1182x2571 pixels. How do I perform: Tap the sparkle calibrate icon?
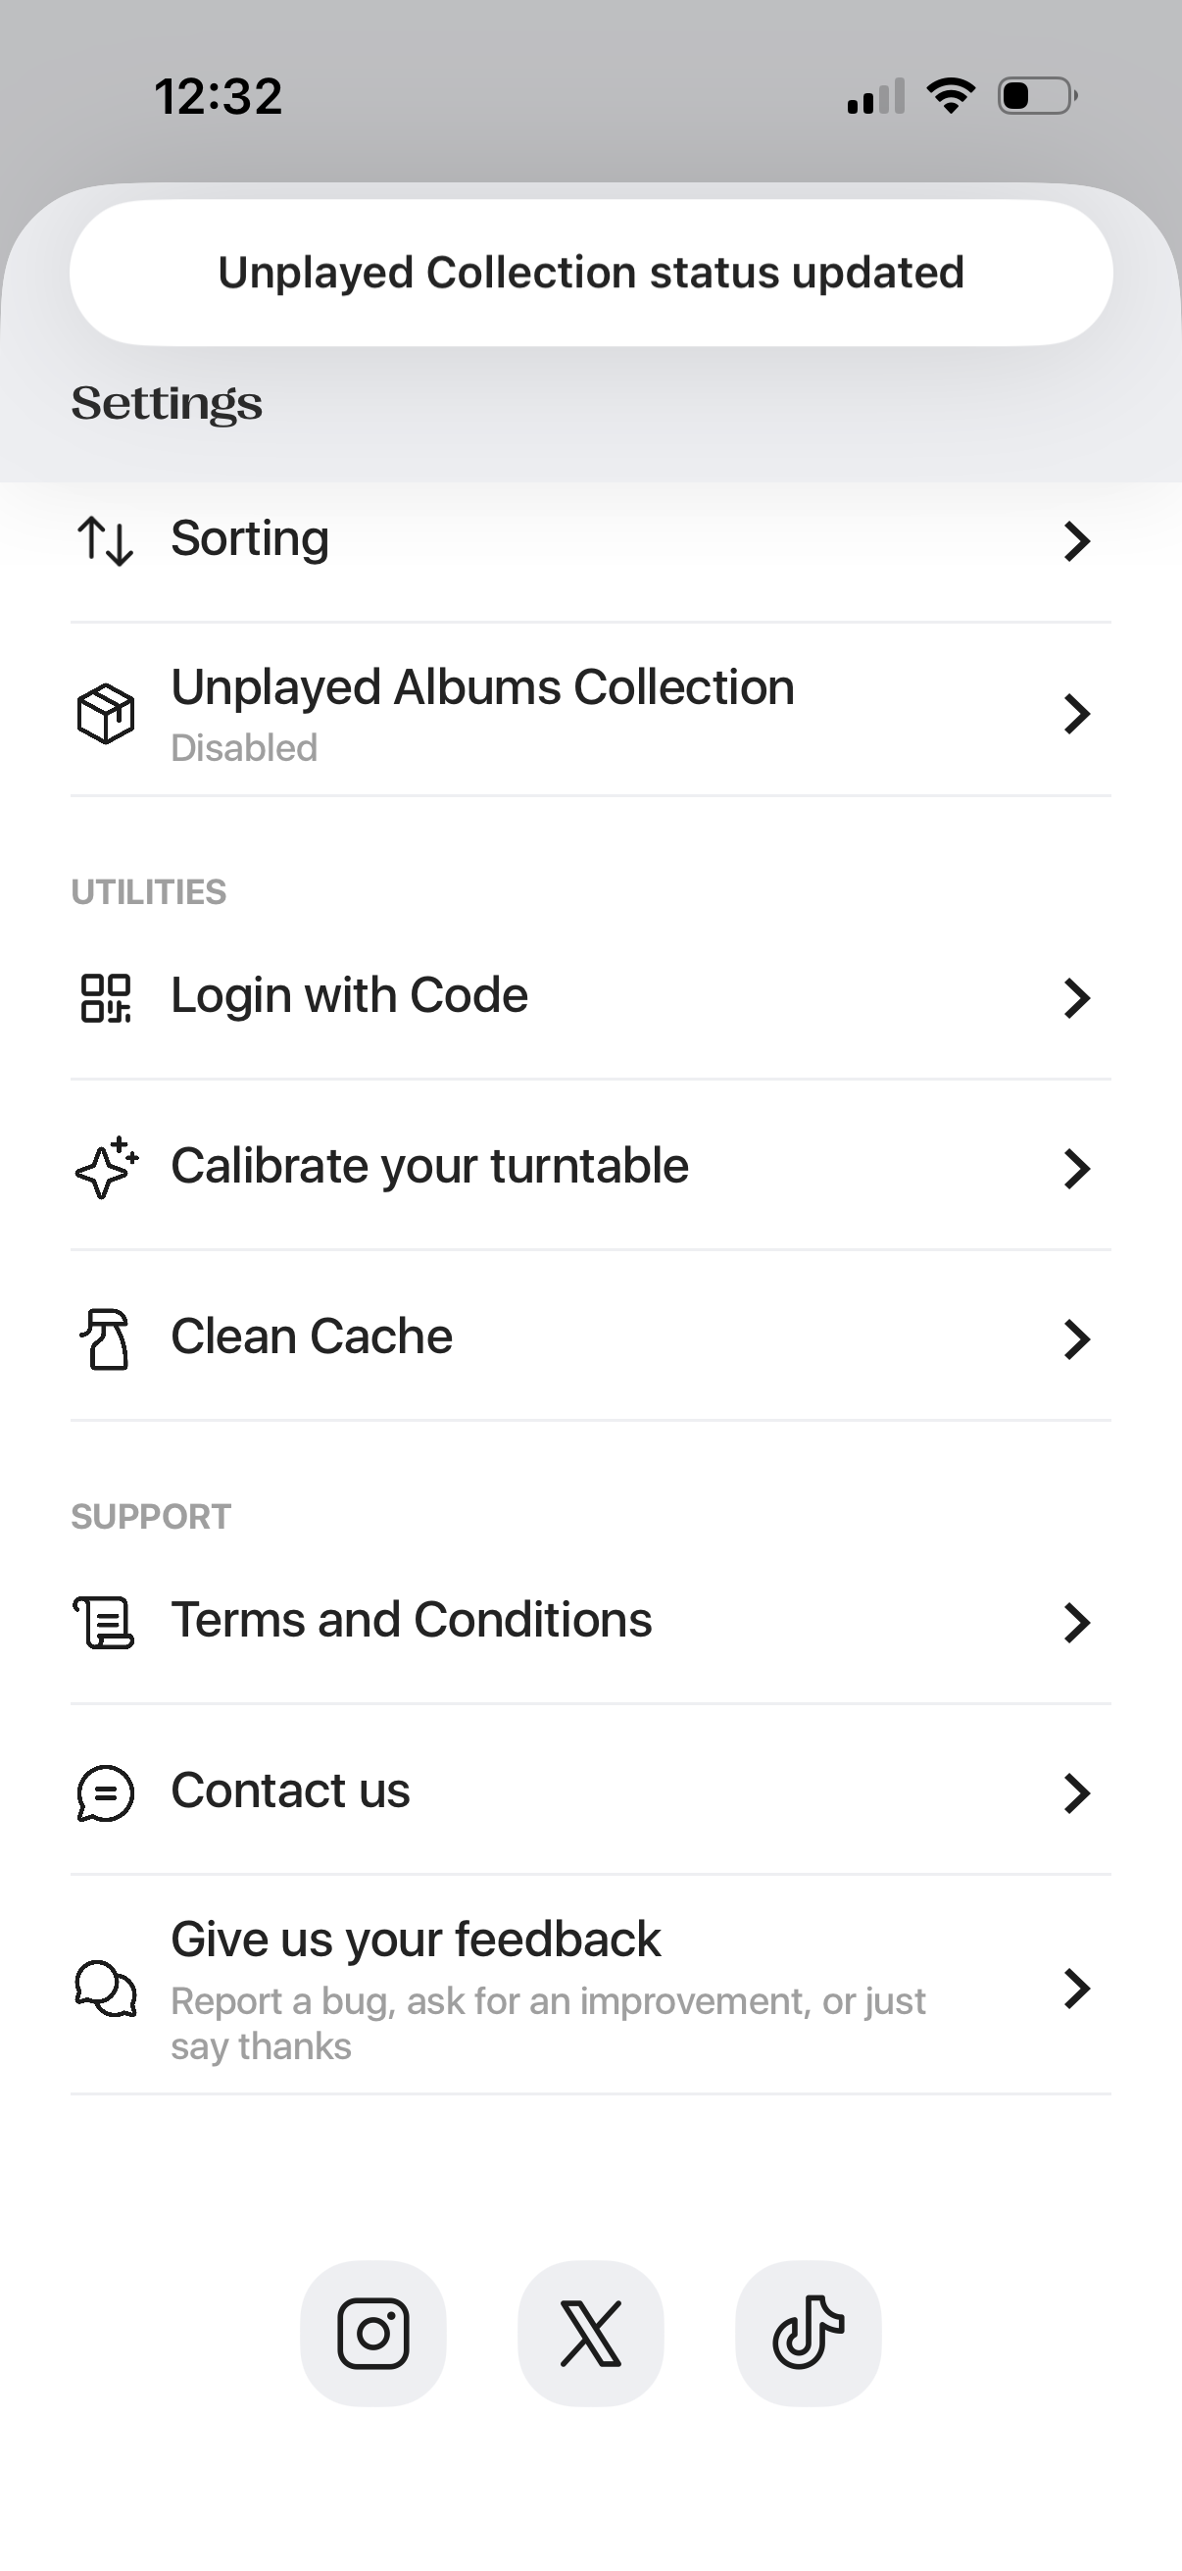point(106,1168)
